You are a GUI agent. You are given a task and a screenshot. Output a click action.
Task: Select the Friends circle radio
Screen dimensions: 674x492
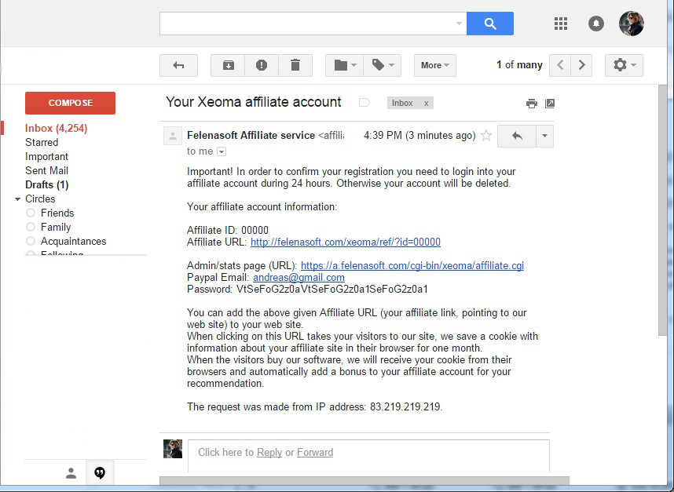pos(31,213)
